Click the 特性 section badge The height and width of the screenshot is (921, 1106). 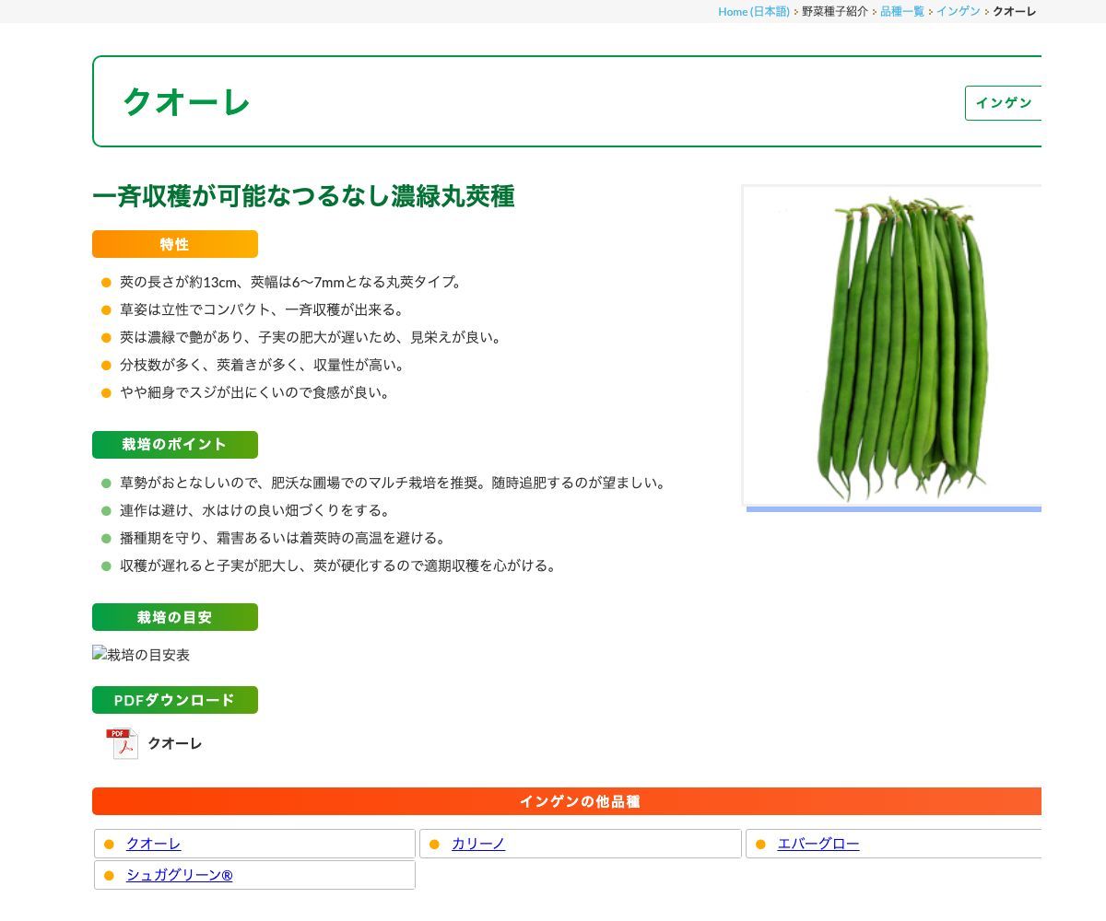pyautogui.click(x=174, y=244)
